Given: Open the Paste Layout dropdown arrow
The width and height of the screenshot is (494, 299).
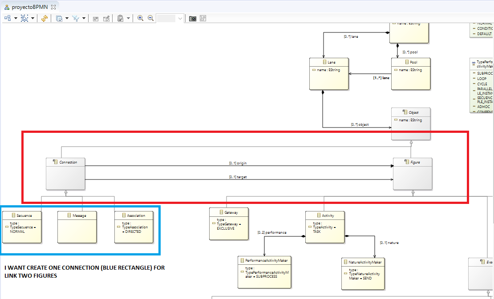Looking at the screenshot, I should pos(128,19).
